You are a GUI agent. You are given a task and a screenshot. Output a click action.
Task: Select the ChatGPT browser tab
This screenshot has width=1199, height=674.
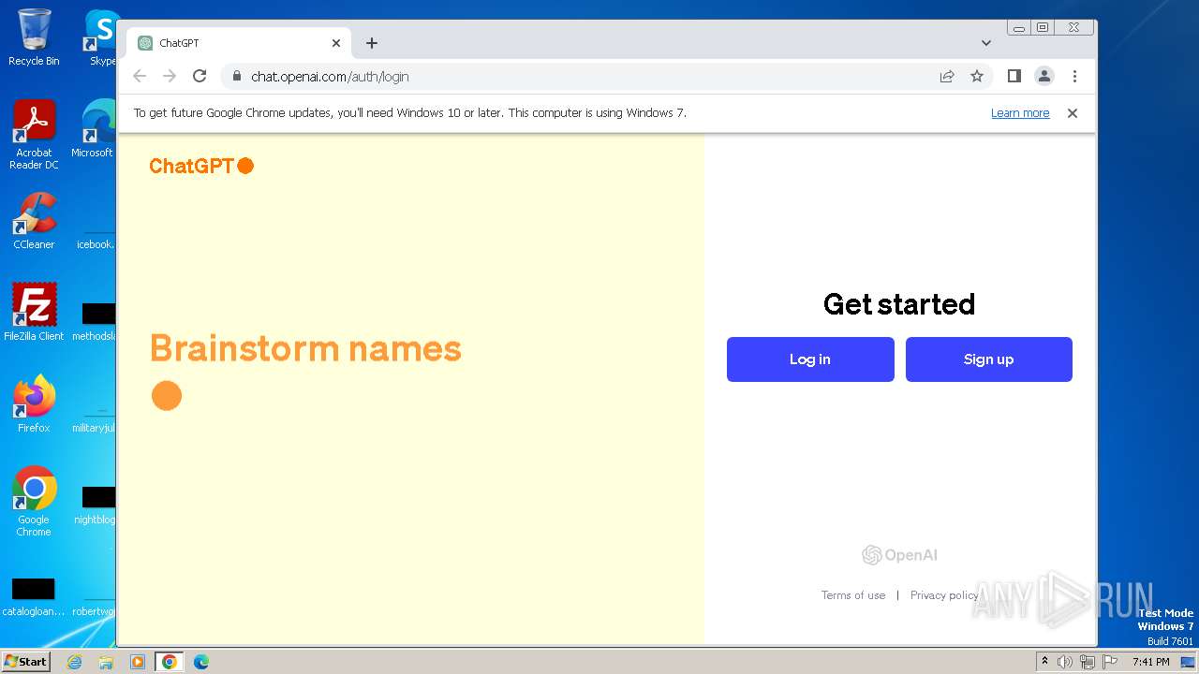239,43
